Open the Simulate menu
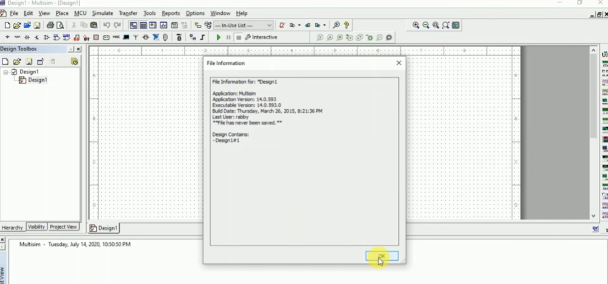 102,13
